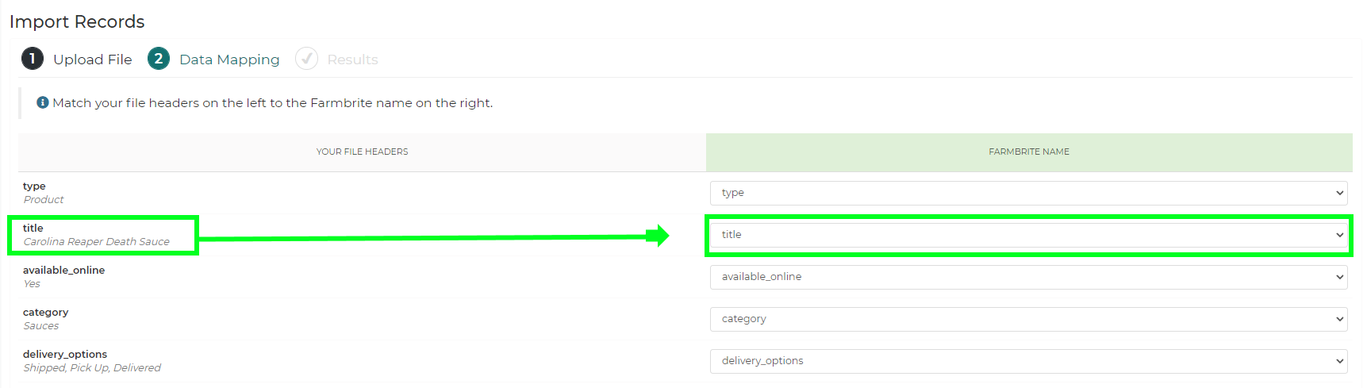
Task: Click the Results checkmark circle icon
Action: pos(306,59)
